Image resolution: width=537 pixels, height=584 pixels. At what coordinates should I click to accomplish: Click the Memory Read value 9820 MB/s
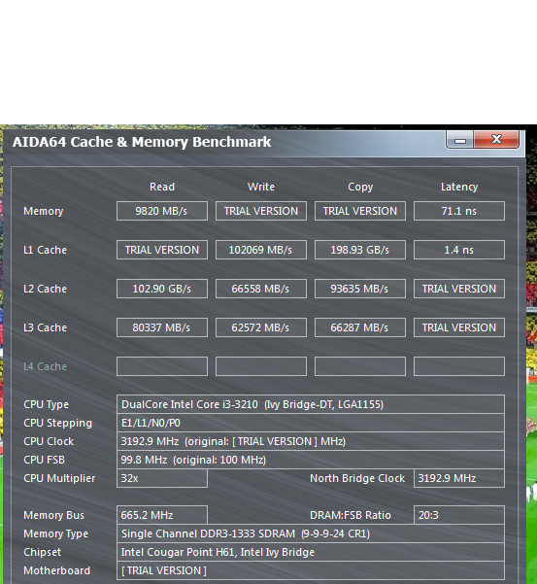pos(162,211)
